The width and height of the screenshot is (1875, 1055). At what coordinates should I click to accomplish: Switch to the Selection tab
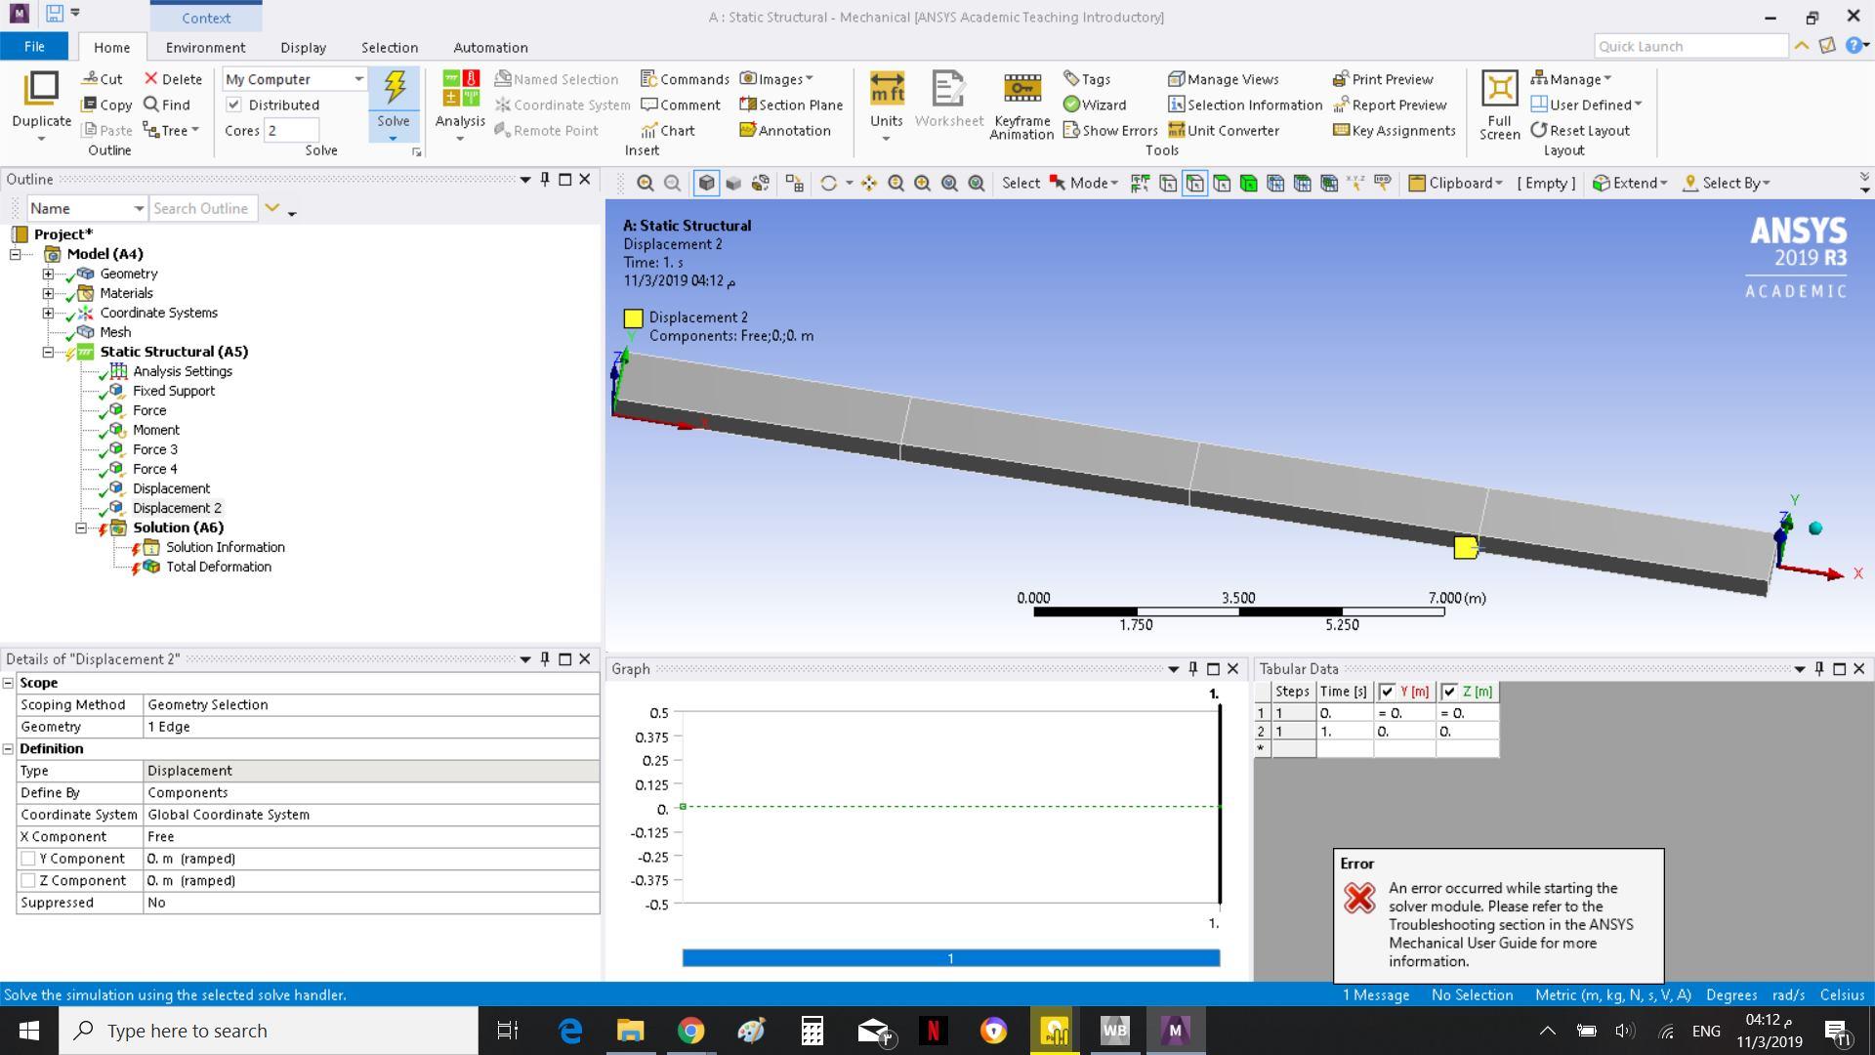(x=389, y=47)
